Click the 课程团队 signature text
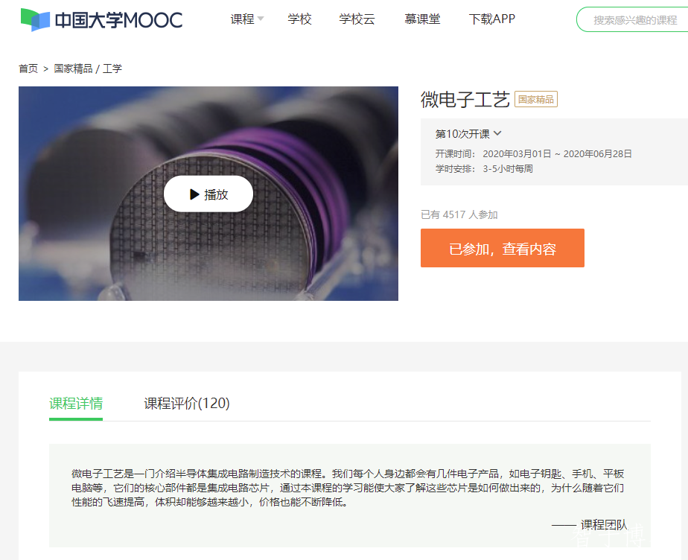This screenshot has width=688, height=560. [x=604, y=525]
